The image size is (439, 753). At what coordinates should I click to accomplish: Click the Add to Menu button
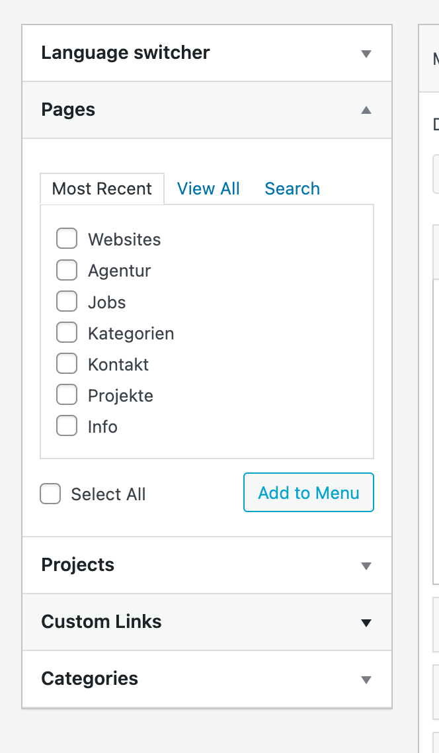coord(309,493)
